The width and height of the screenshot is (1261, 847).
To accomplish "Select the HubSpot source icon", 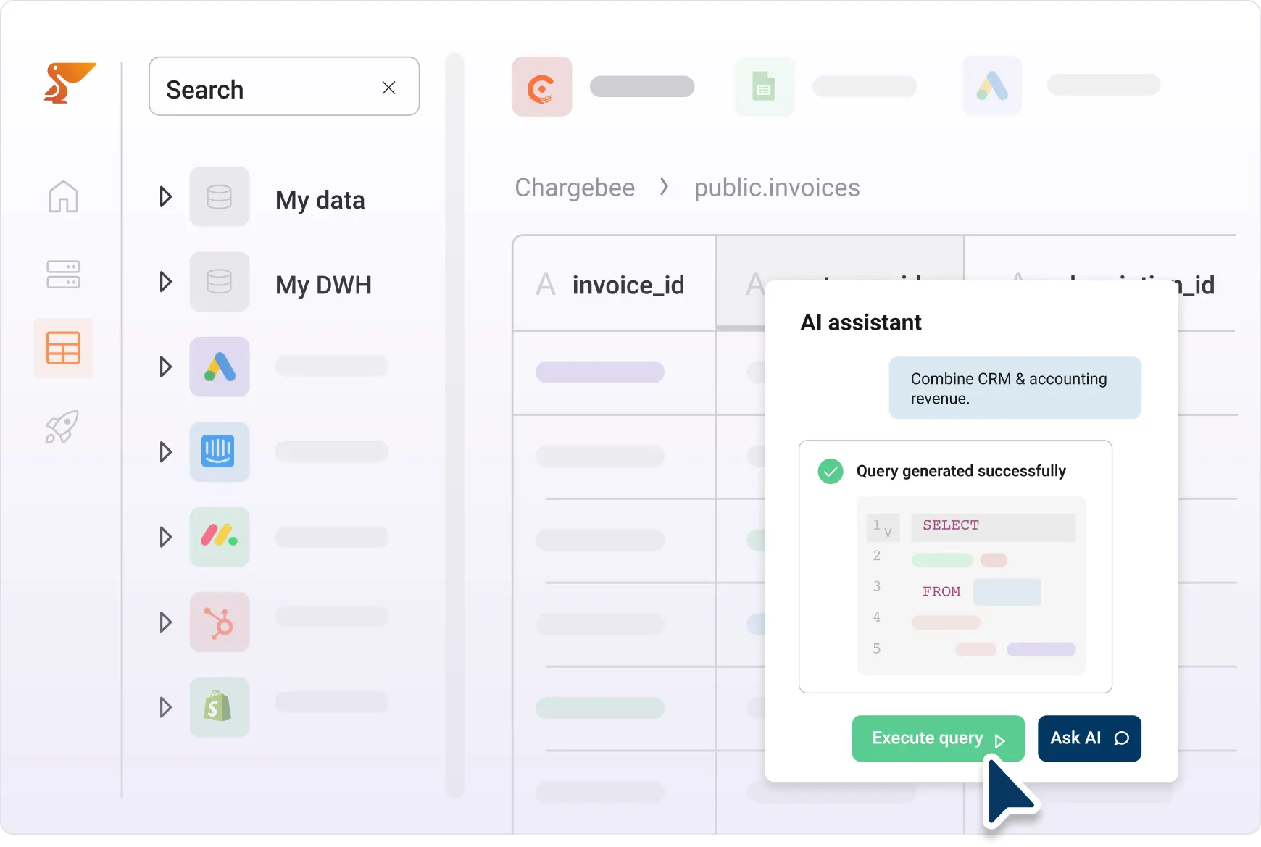I will (219, 622).
